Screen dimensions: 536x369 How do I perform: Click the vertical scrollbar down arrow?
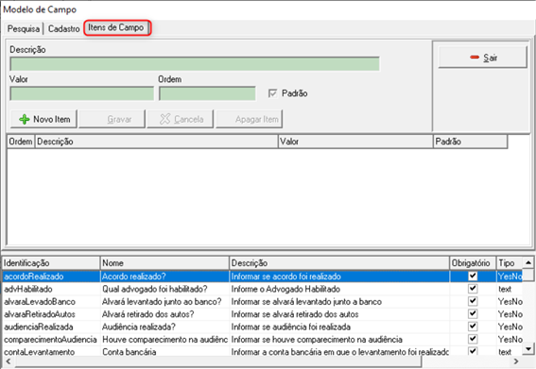528,349
